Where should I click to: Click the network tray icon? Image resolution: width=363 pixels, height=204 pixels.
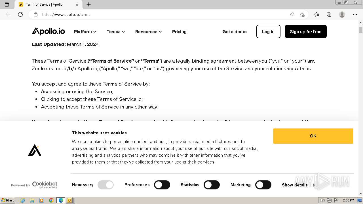click(329, 200)
